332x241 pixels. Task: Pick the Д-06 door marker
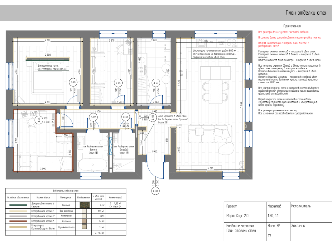(x=39, y=119)
